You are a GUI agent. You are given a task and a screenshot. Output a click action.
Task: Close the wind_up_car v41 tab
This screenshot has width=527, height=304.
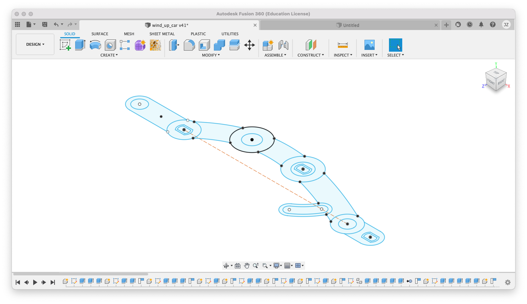255,25
